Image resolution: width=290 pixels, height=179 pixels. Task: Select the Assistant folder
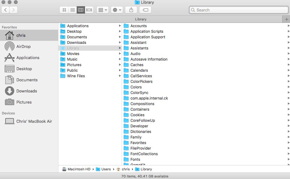[206, 43]
